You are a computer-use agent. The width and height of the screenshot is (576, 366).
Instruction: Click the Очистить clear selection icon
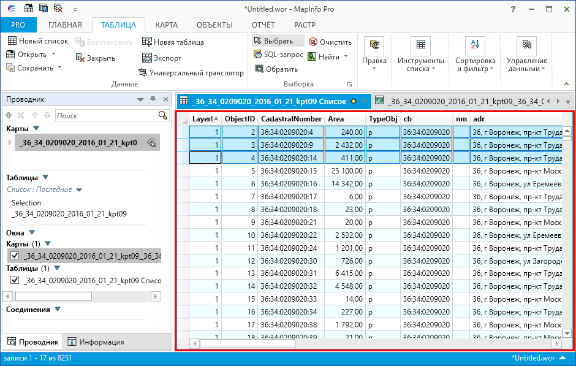point(313,42)
